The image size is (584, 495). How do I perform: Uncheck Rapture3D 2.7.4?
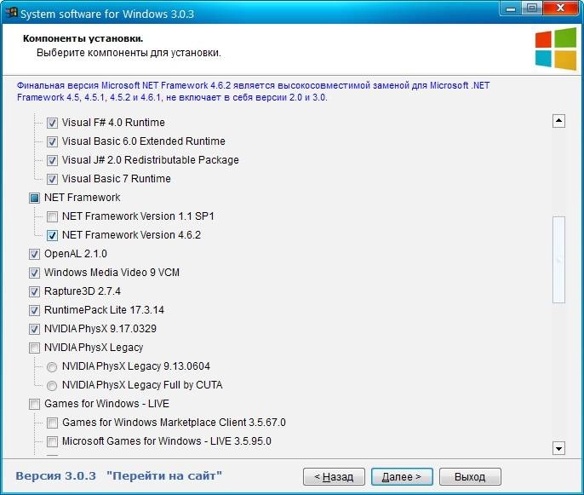(x=34, y=291)
